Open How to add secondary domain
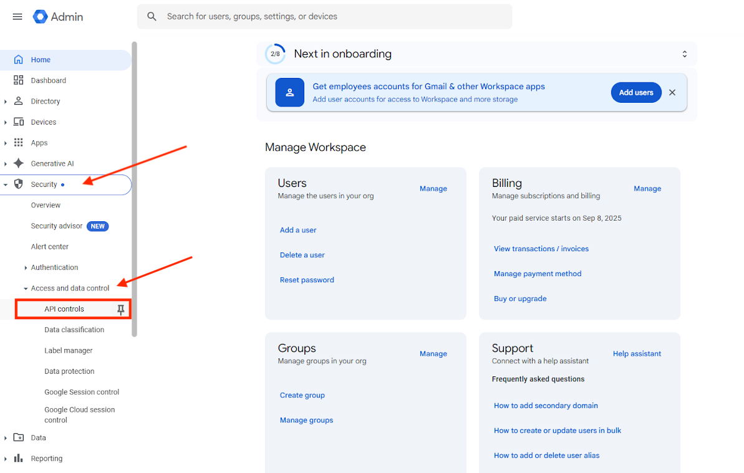 point(546,406)
